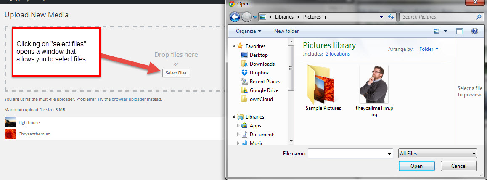The image size is (487, 180).
Task: Click the Back navigation arrow button
Action: point(235,17)
